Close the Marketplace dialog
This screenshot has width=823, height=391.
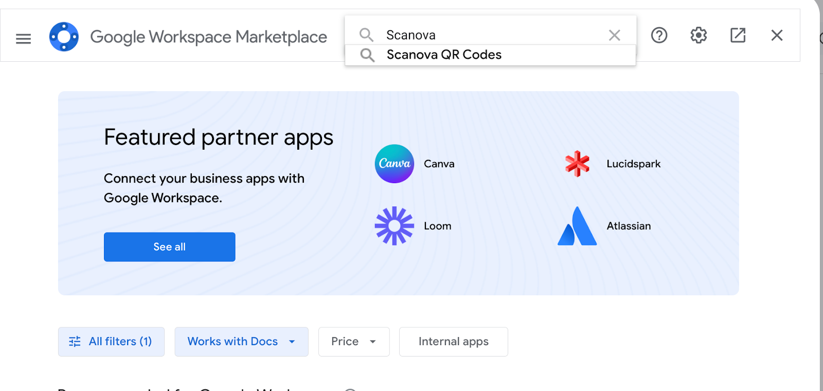[x=777, y=35]
